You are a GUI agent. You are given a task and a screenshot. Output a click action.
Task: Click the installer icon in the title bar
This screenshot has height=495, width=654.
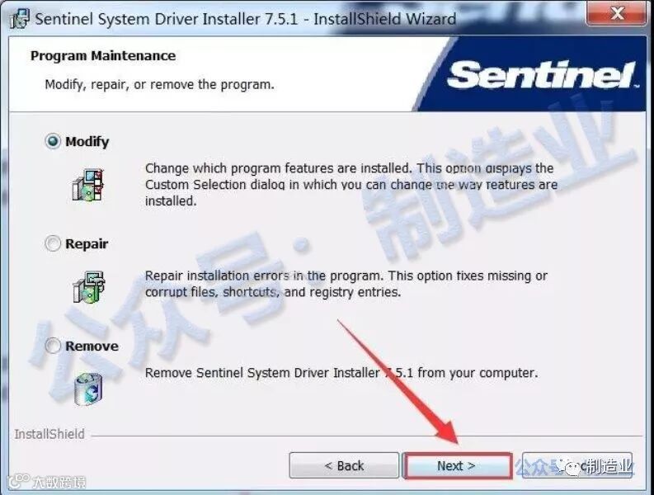pos(20,19)
